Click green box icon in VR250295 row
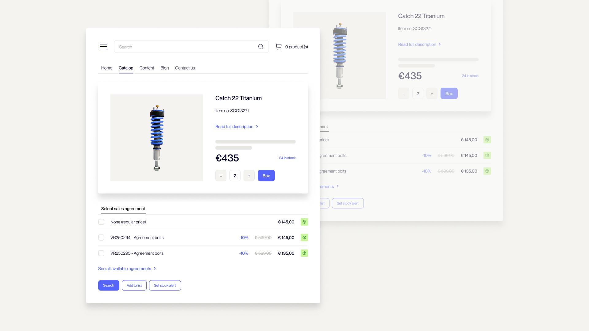Screen dimensions: 589x331 [304, 253]
